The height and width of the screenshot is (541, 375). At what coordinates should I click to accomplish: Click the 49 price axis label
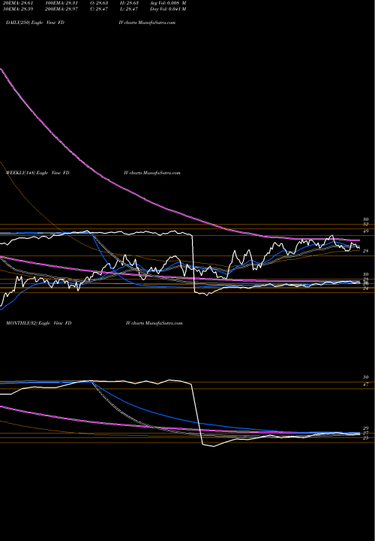coord(366,231)
